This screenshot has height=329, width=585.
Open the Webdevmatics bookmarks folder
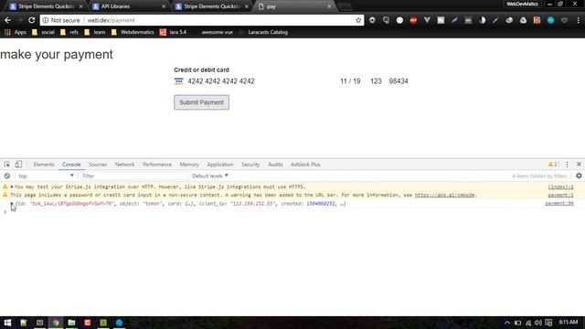tap(133, 32)
